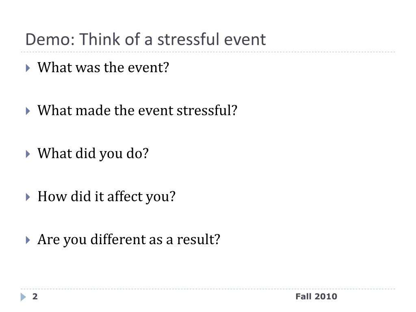Click the word 'event' at the title's end

pos(245,40)
